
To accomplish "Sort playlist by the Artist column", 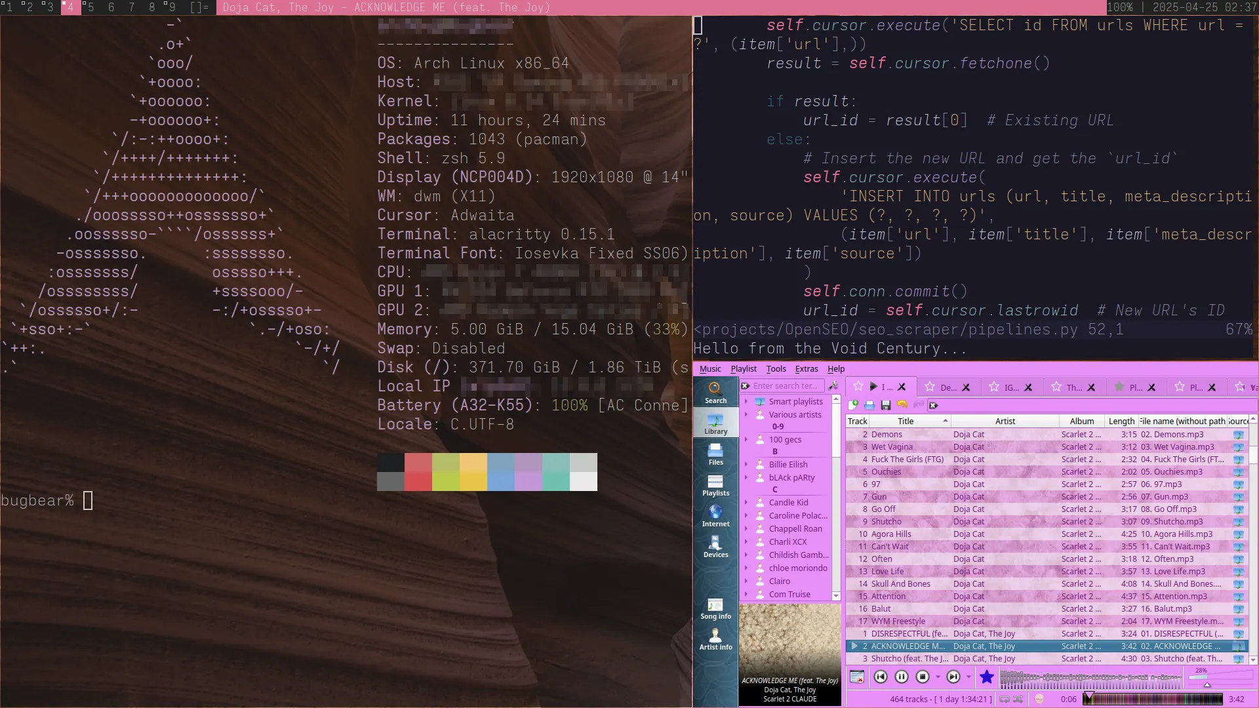I will [1005, 422].
